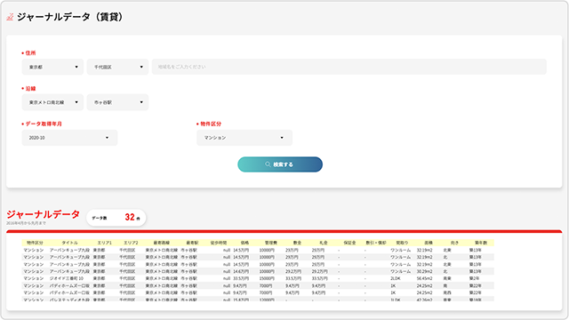569x320 pixels.
Task: Open the 2020-10 data month dropdown
Action: coord(69,138)
